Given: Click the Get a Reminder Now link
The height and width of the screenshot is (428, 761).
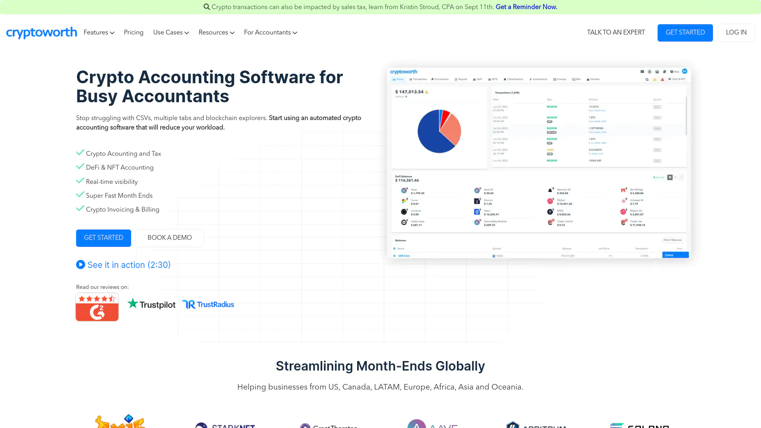Looking at the screenshot, I should (x=526, y=7).
